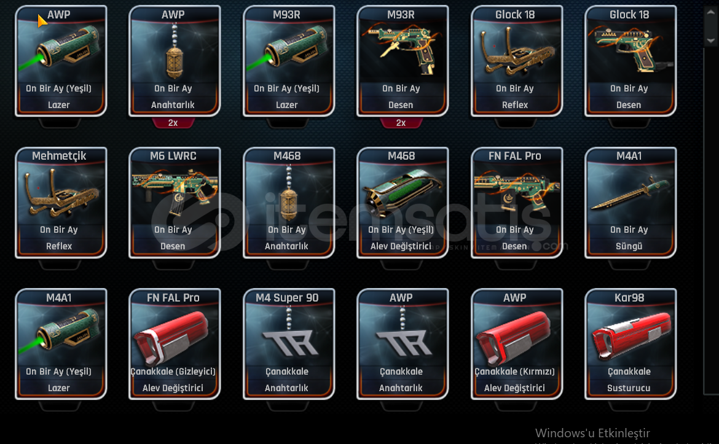Select the M468 Alev Değiştirici item
The image size is (719, 444).
click(x=403, y=202)
